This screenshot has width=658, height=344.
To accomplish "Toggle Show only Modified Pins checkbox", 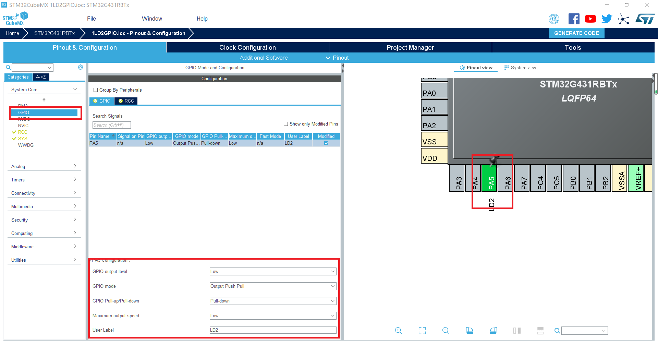I will (286, 124).
